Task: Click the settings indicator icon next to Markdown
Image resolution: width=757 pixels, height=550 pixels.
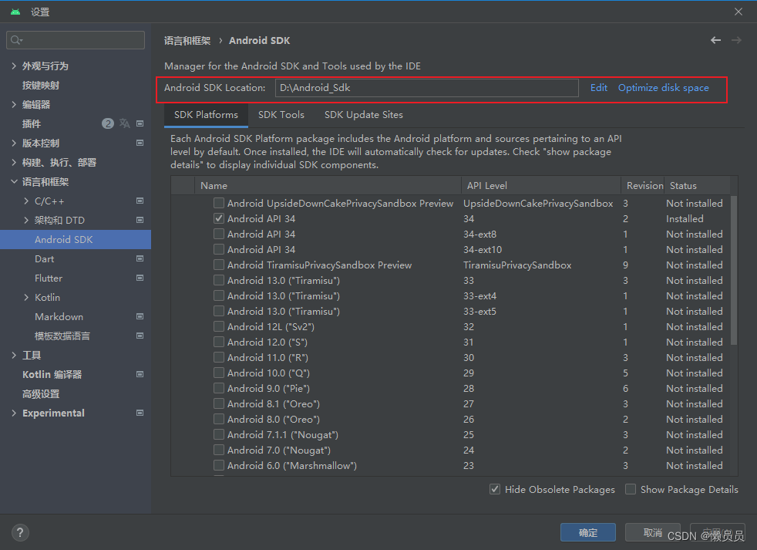Action: point(140,316)
